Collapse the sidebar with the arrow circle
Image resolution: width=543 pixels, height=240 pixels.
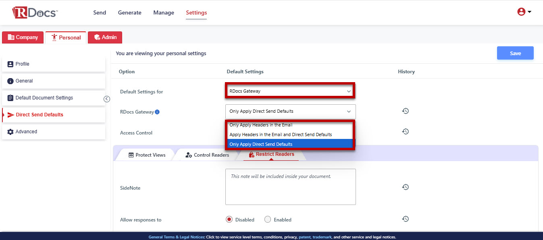coord(107,99)
